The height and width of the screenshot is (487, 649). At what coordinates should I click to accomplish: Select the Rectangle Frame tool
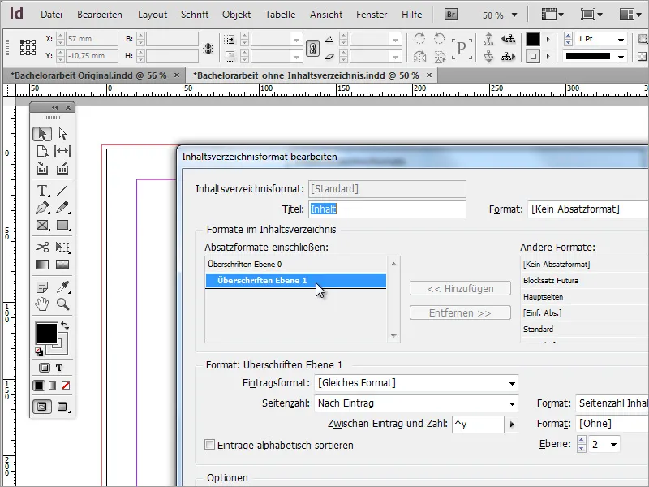[42, 226]
